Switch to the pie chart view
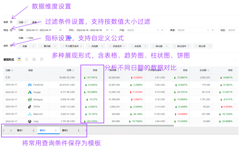Image resolution: width=243 pixels, height=149 pixels. pyautogui.click(x=42, y=59)
